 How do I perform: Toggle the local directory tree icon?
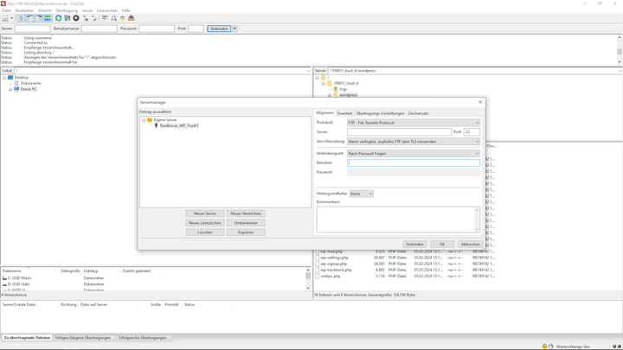click(30, 18)
